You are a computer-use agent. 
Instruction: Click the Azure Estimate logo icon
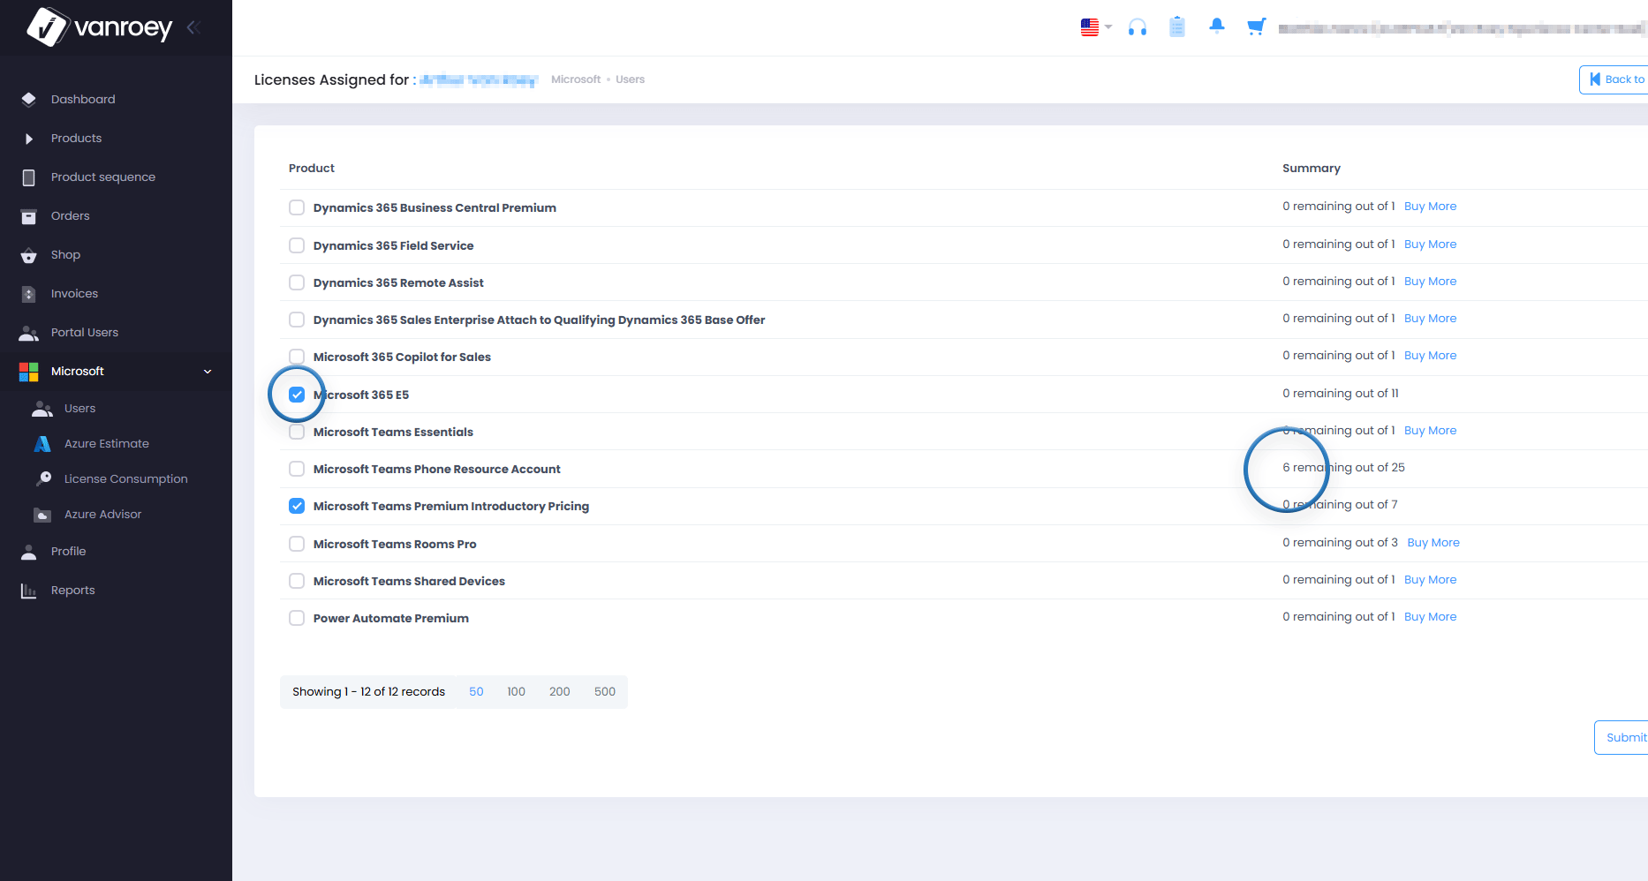(42, 444)
